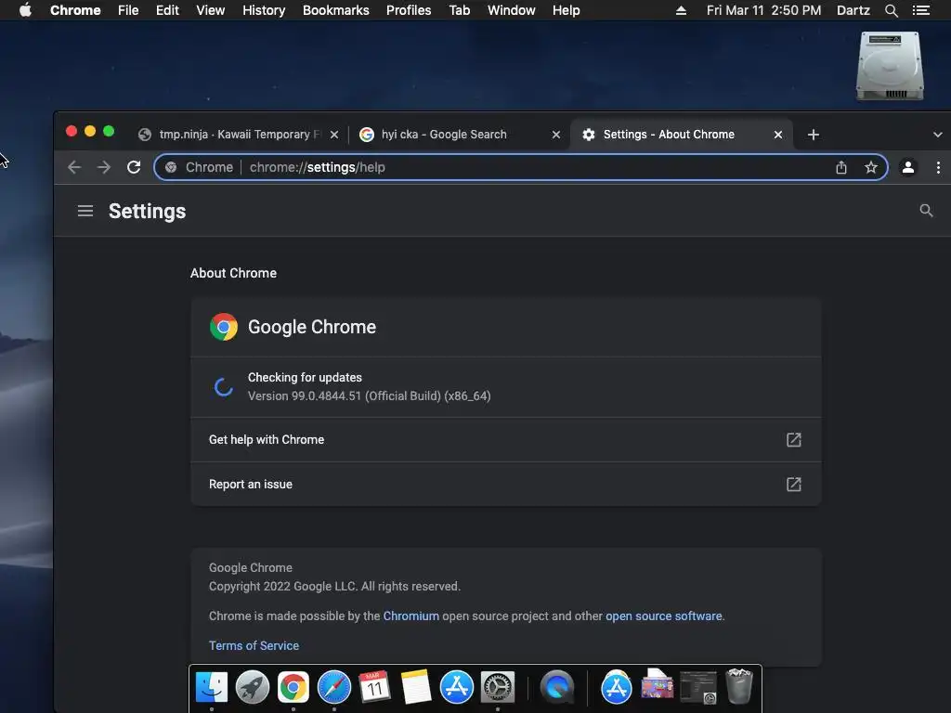The width and height of the screenshot is (951, 713).
Task: Open Notes from the Dock
Action: click(x=415, y=688)
